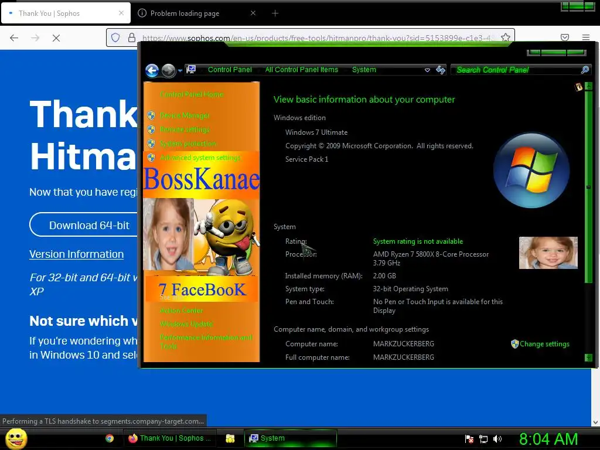Expand address bar history dropdown
Viewport: 600px width, 450px height.
pos(427,70)
